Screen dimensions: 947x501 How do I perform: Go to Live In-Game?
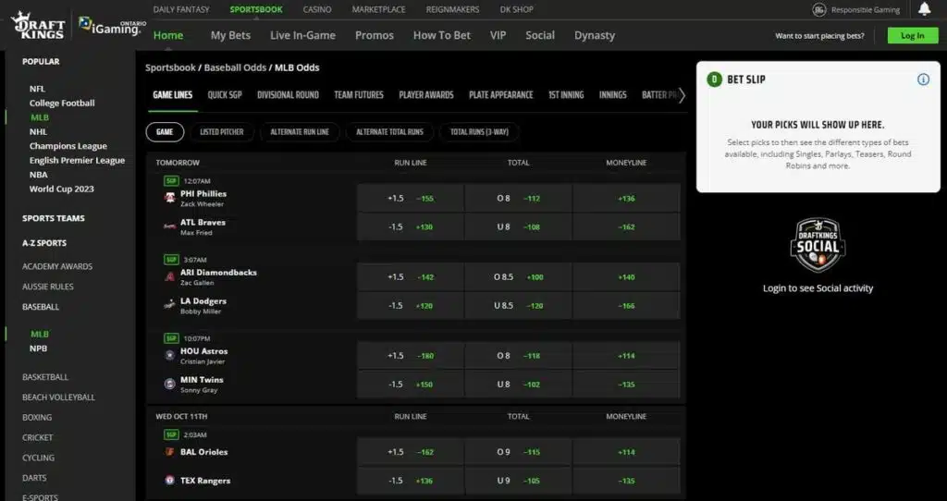(x=302, y=35)
